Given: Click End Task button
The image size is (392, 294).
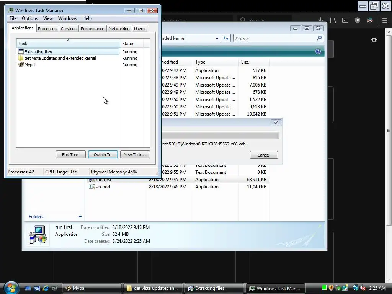Looking at the screenshot, I should point(70,155).
